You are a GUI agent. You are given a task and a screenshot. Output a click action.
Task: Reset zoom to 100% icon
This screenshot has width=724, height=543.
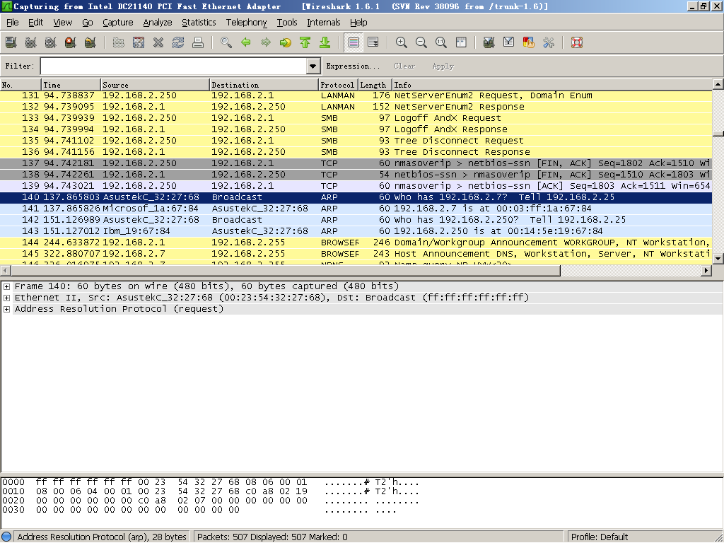point(441,43)
